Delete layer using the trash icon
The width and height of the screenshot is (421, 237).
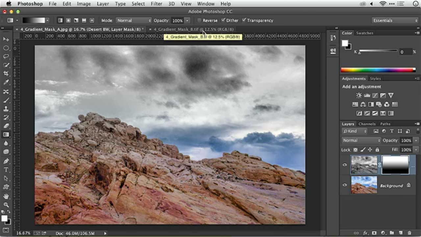point(409,233)
